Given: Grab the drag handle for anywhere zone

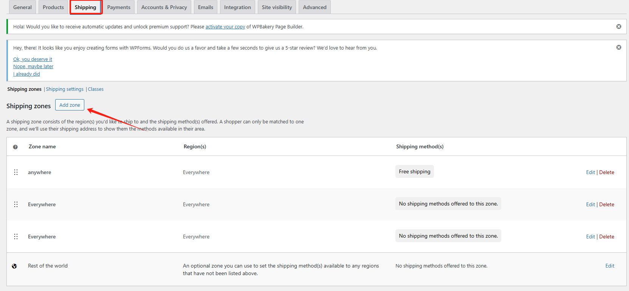Looking at the screenshot, I should [x=16, y=172].
